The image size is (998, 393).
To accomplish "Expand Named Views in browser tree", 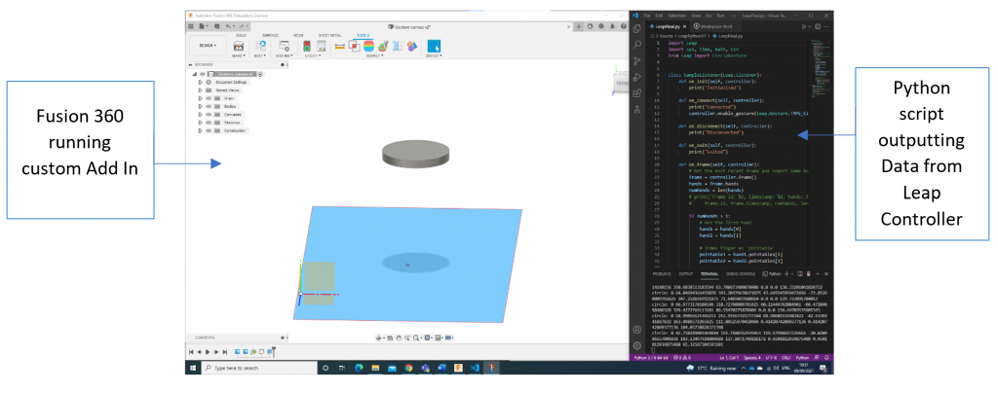I will (x=201, y=90).
